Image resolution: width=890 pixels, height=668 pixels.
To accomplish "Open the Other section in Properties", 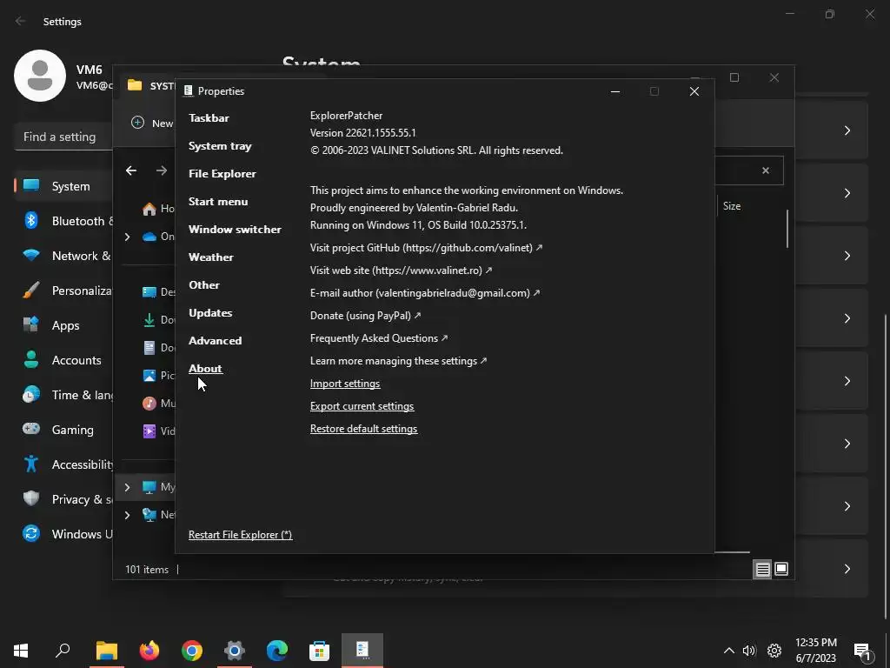I will [x=203, y=285].
